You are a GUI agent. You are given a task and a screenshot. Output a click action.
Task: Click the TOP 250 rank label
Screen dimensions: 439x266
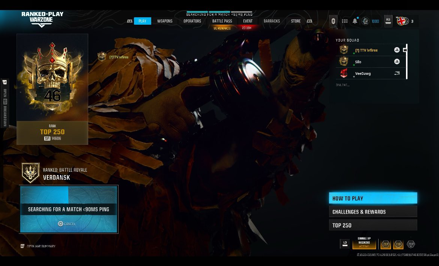[53, 132]
